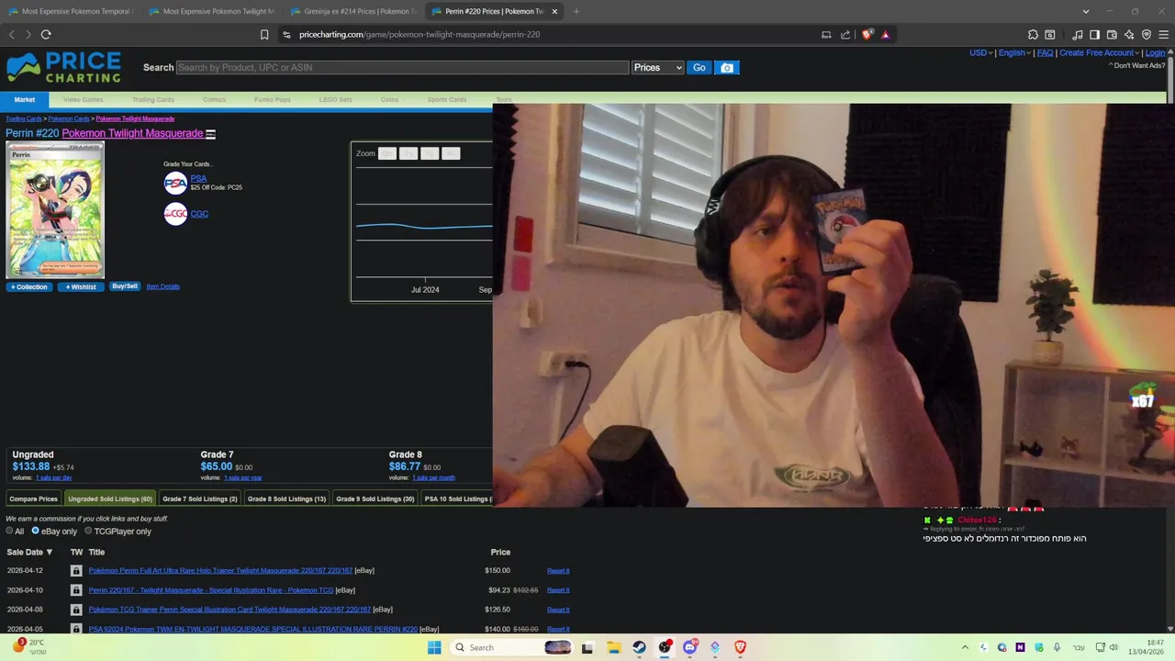Viewport: 1175px width, 661px height.
Task: Open the playlist music note icon
Action: [1078, 35]
